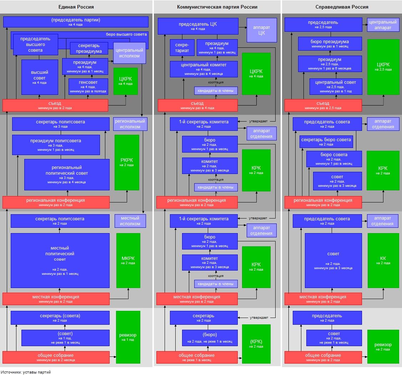Click президиум на 2,5 года box

coord(330,64)
